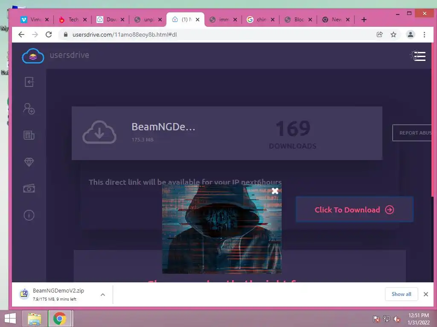
Task: Close the chin Google tab
Action: click(x=273, y=20)
